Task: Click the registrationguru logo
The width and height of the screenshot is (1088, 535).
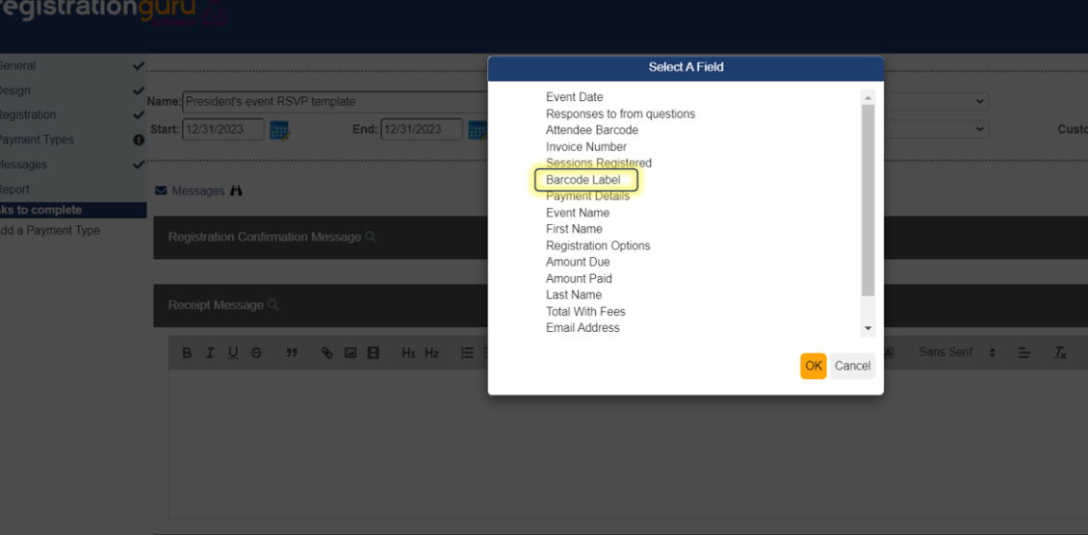Action: (x=111, y=12)
